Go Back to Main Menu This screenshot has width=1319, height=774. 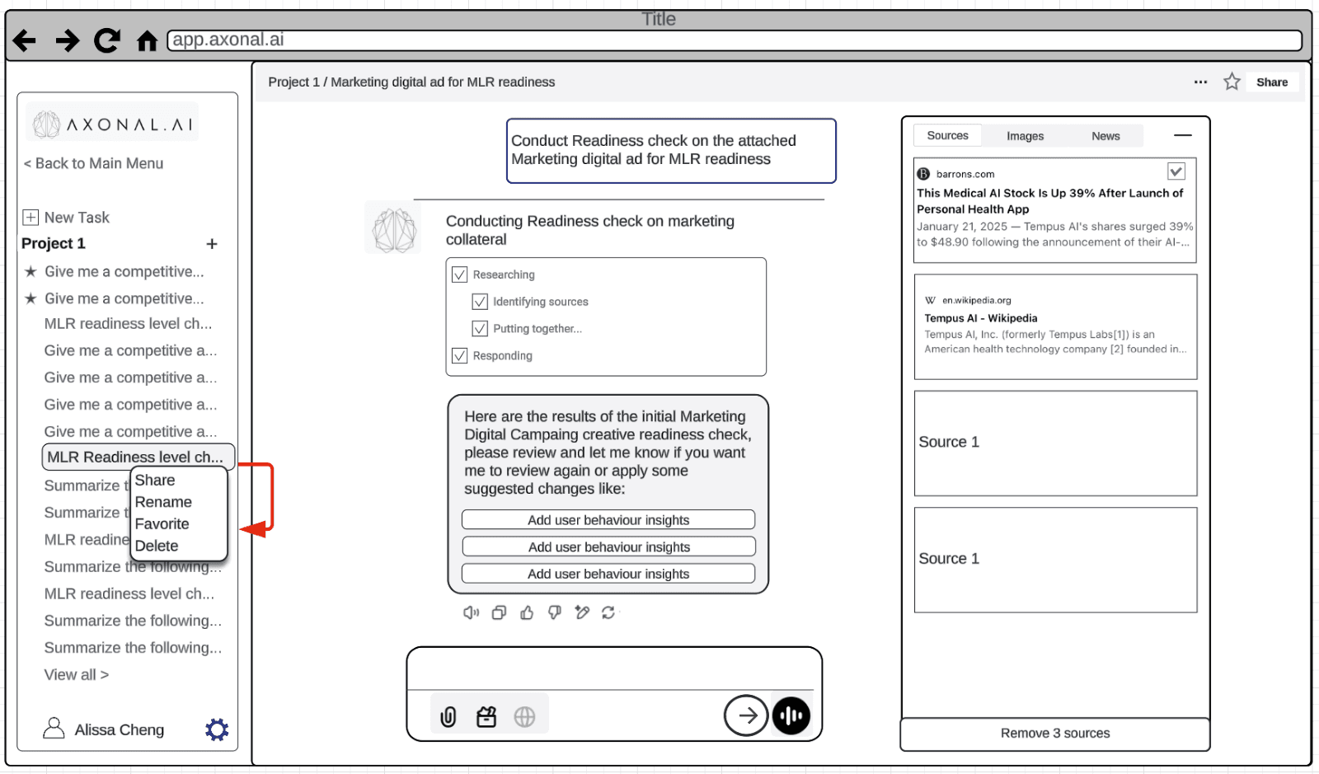93,163
